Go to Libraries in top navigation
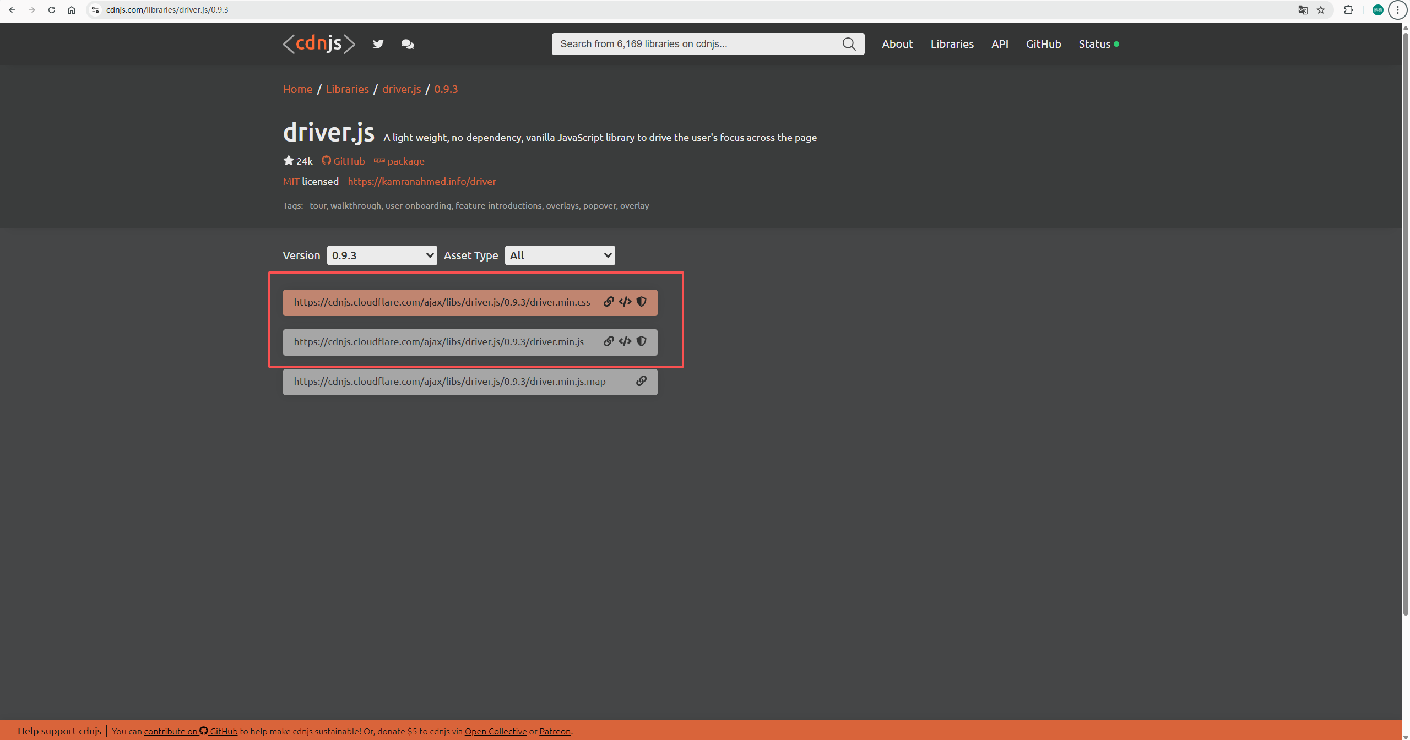Screen dimensions: 1410x740 pos(952,44)
